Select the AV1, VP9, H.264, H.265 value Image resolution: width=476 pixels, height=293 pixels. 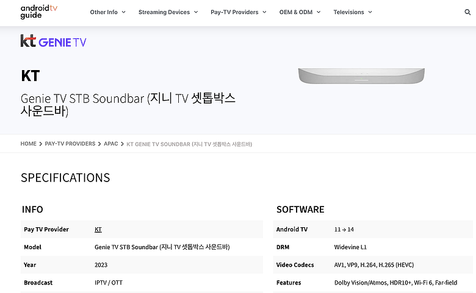[x=374, y=265]
